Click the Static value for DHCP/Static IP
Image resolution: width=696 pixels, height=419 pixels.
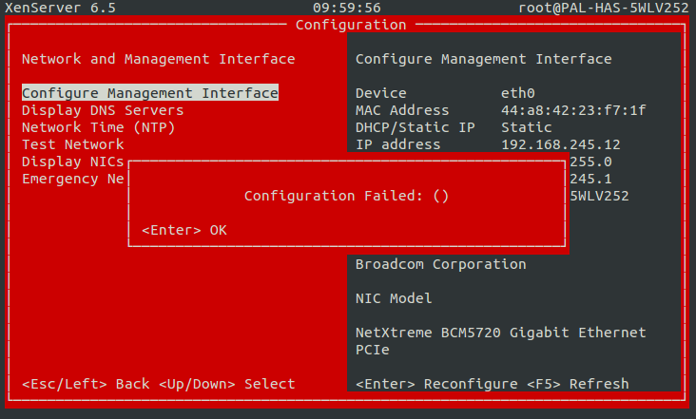pyautogui.click(x=526, y=127)
